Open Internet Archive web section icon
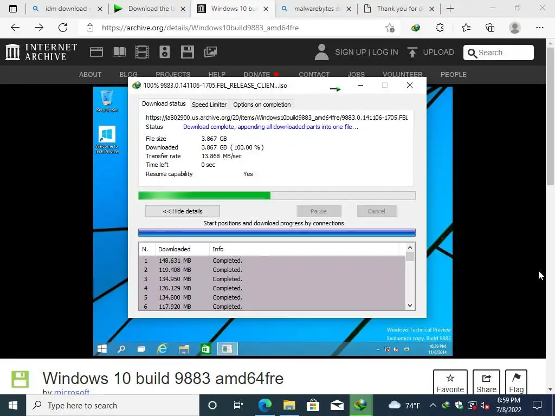Image resolution: width=555 pixels, height=416 pixels. pyautogui.click(x=96, y=52)
